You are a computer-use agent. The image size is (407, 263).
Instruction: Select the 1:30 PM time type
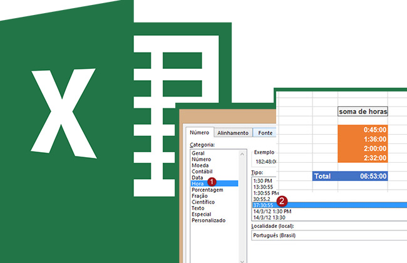[263, 181]
